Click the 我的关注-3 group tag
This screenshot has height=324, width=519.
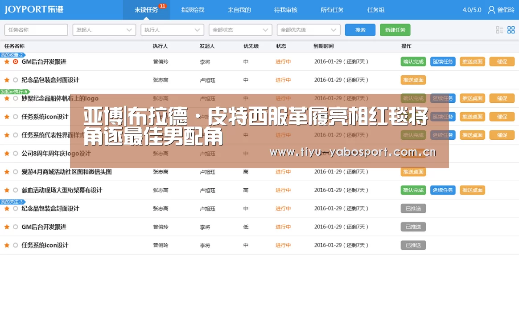click(x=12, y=202)
